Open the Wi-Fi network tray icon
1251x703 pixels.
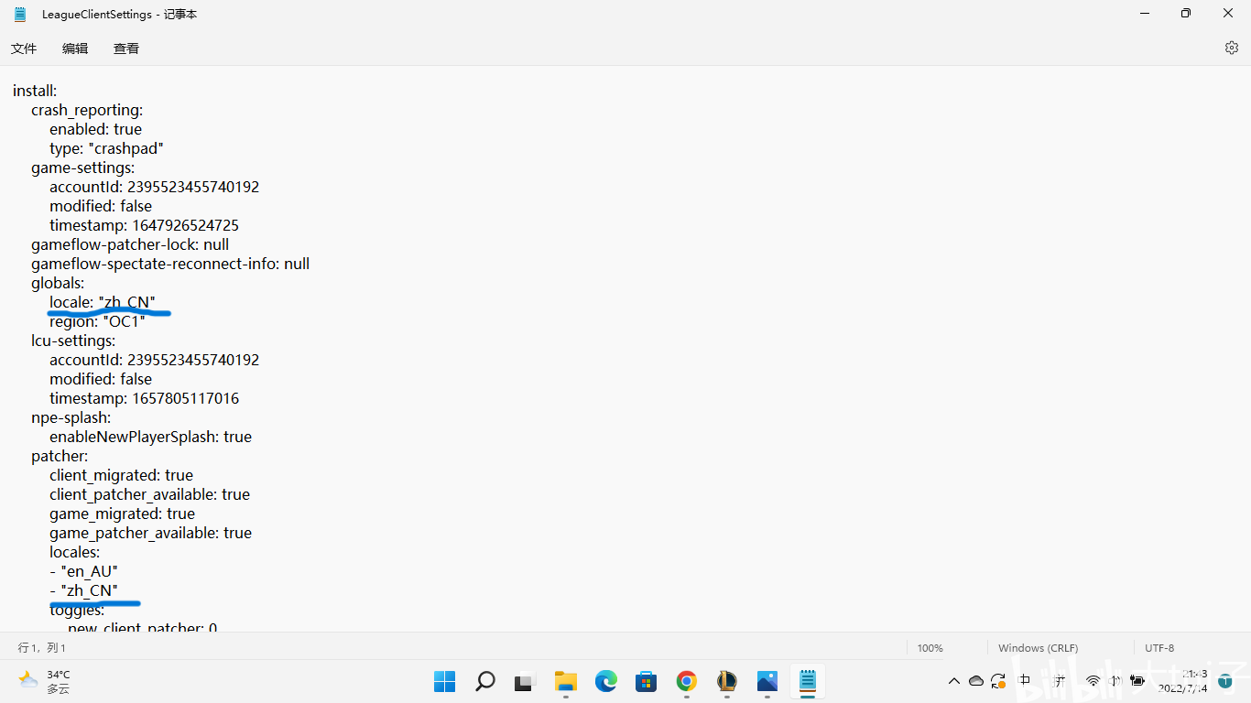1093,681
